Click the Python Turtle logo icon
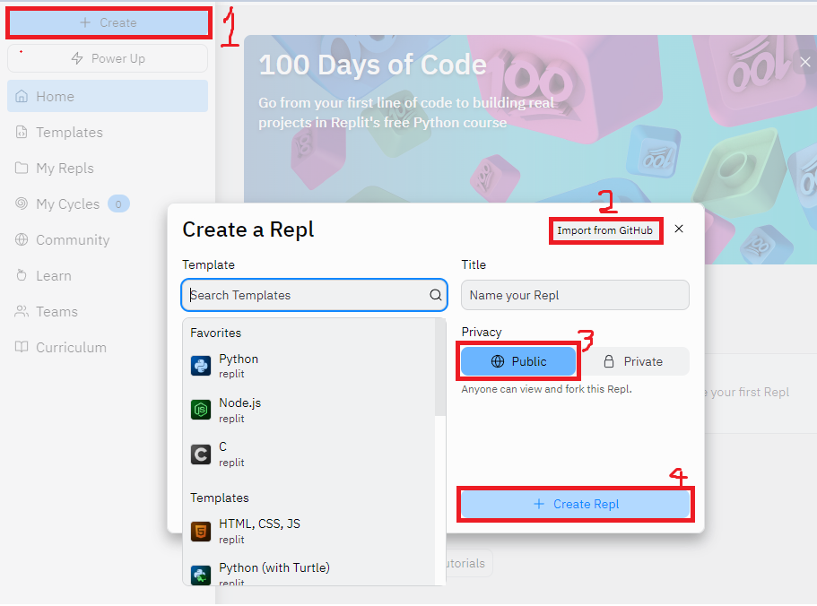 201,576
